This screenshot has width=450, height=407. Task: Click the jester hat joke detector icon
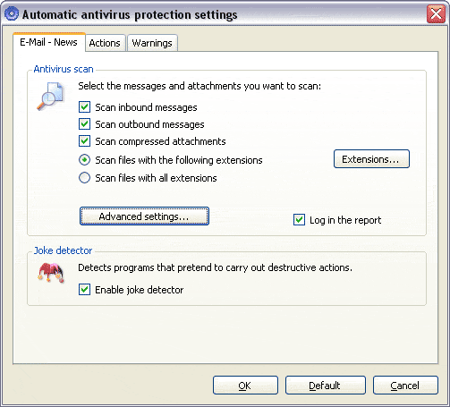51,273
